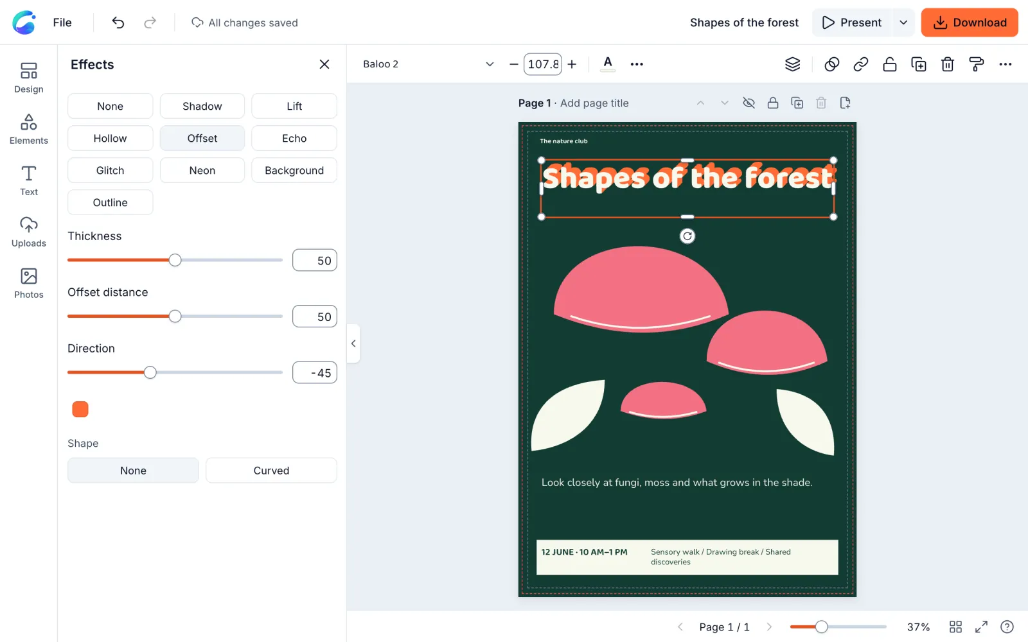Open the Baloo 2 font dropdown
The width and height of the screenshot is (1028, 642).
pyautogui.click(x=428, y=64)
